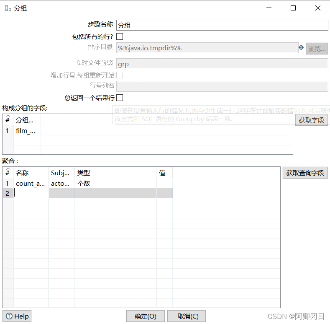Click the sort arrow in the 构成分组的字段 table header
The height and width of the screenshot is (324, 330).
(8, 117)
